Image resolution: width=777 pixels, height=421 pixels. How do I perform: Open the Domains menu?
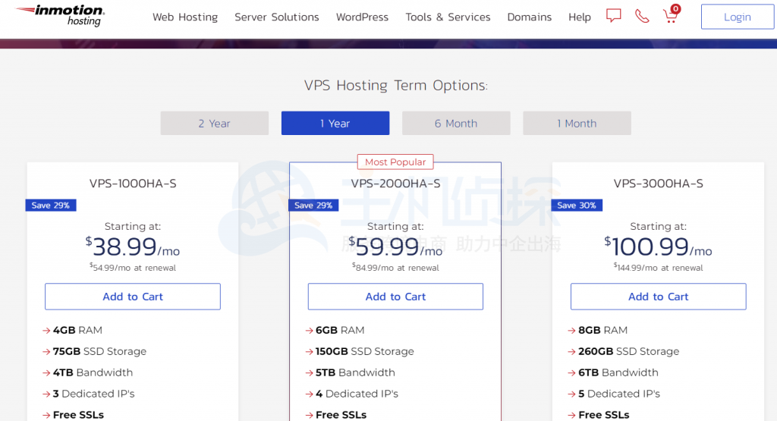tap(529, 17)
